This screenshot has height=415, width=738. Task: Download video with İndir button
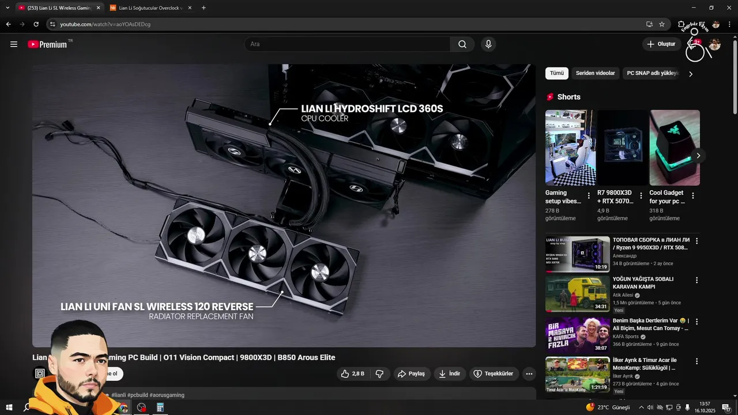click(x=449, y=373)
